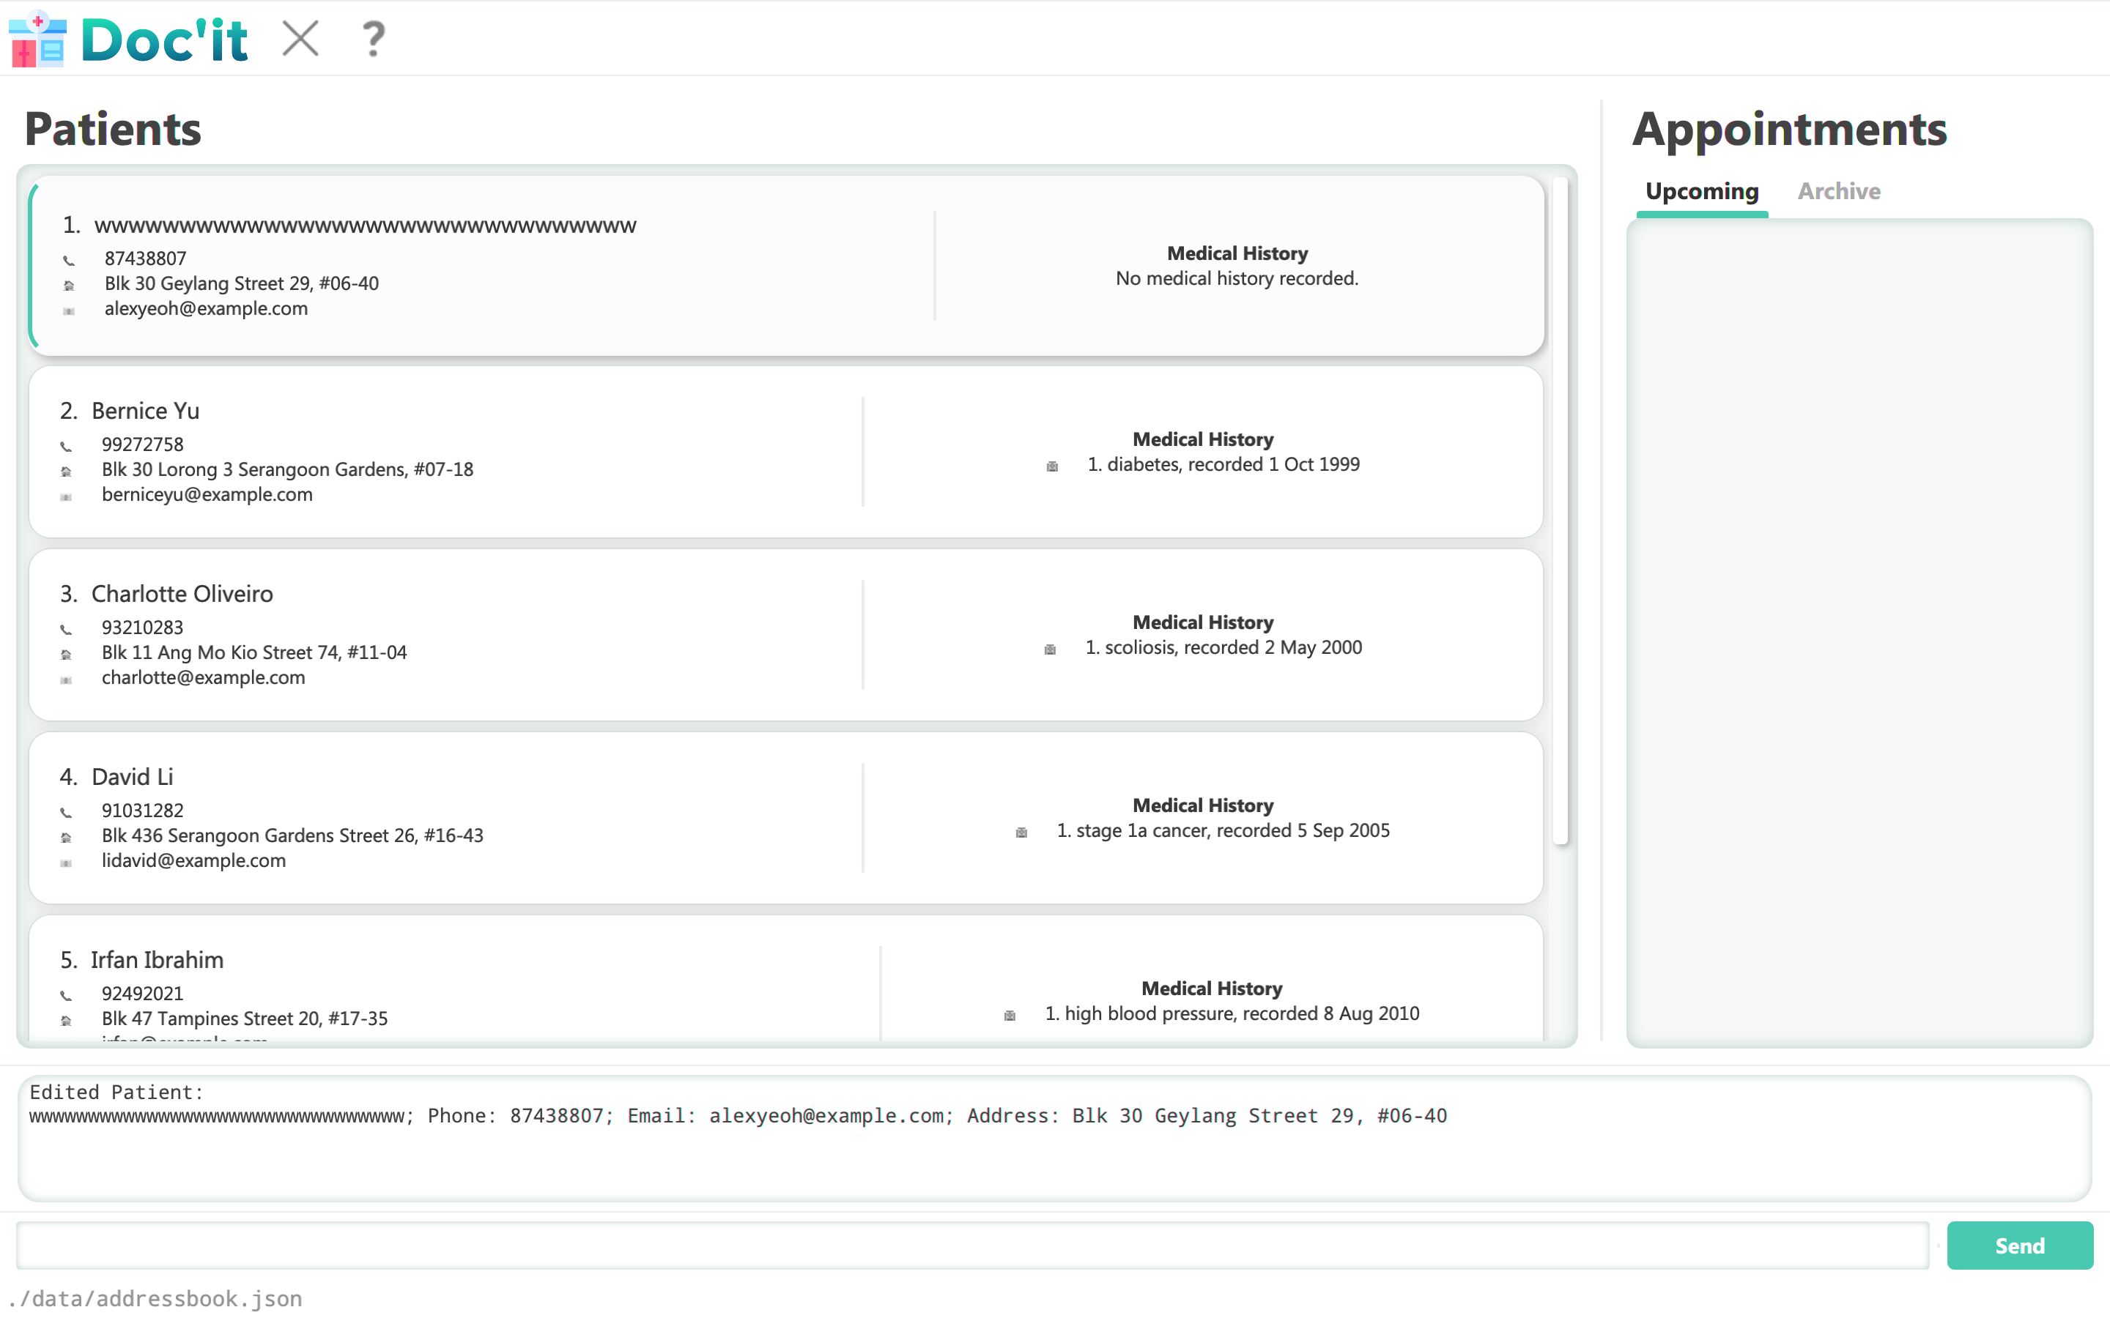This screenshot has width=2110, height=1318.
Task: Switch to the Archive appointments tab
Action: coord(1838,192)
